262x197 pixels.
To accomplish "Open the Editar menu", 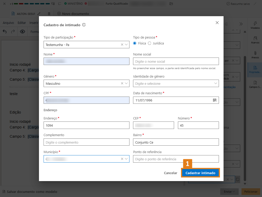I will tap(22, 23).
